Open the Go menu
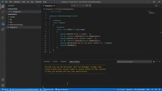The width and height of the screenshot is (162, 91). tap(28, 2)
